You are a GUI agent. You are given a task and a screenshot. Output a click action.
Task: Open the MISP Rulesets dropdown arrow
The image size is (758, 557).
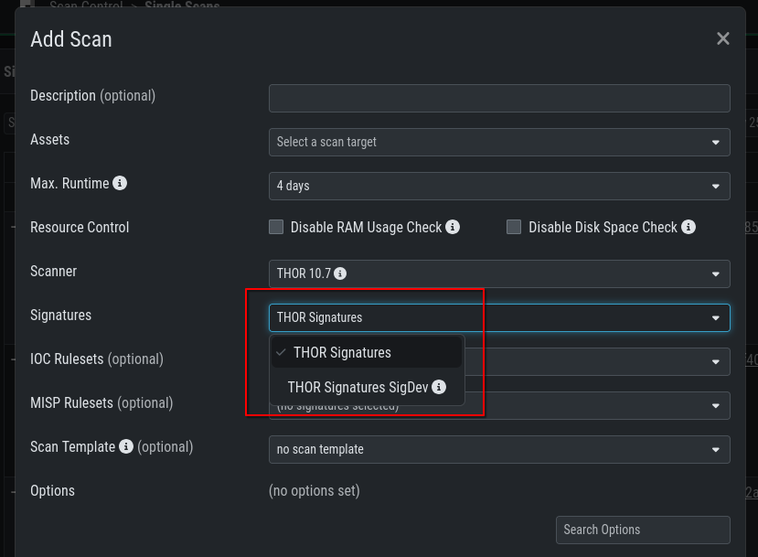pos(715,406)
